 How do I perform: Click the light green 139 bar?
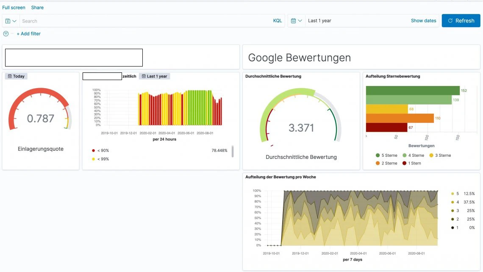[x=409, y=100]
